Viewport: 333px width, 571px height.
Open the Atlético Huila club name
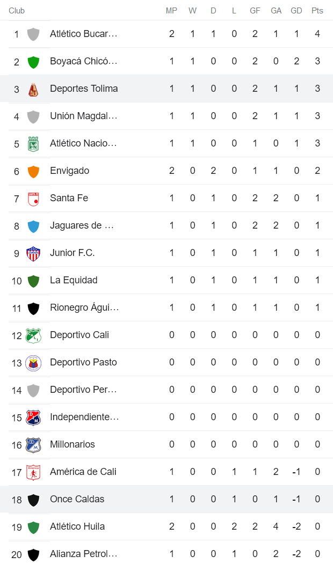click(74, 526)
